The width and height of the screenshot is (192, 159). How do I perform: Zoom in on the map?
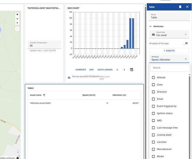(17, 15)
